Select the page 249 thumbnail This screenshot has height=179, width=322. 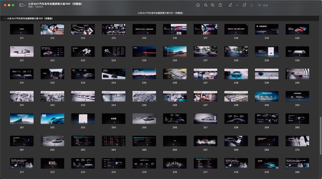click(267, 96)
